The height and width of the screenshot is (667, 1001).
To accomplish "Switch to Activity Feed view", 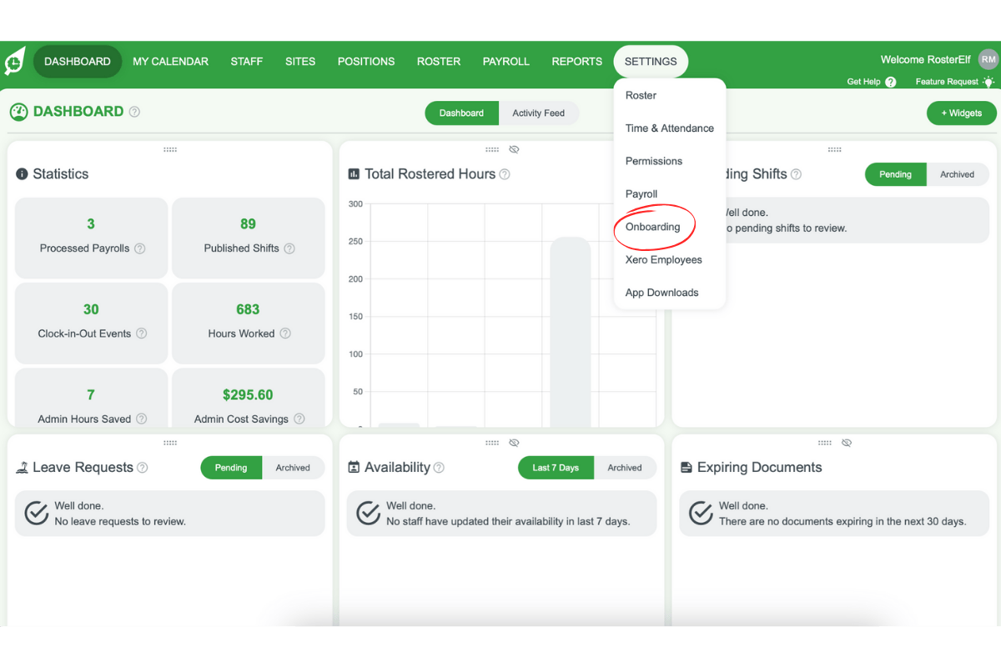I will point(538,113).
